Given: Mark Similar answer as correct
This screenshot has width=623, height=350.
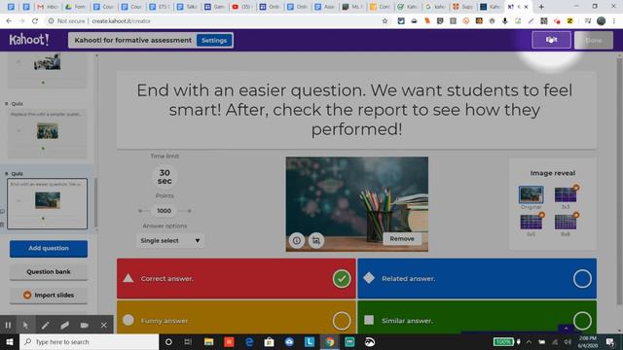Looking at the screenshot, I should coord(582,321).
